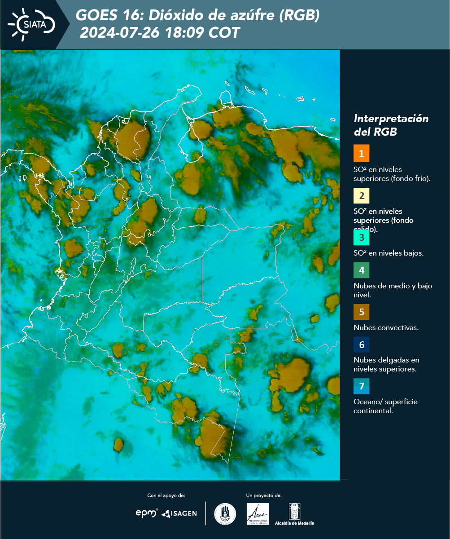450x539 pixels.
Task: Click the SIATA logo in the header
Action: coord(31,24)
